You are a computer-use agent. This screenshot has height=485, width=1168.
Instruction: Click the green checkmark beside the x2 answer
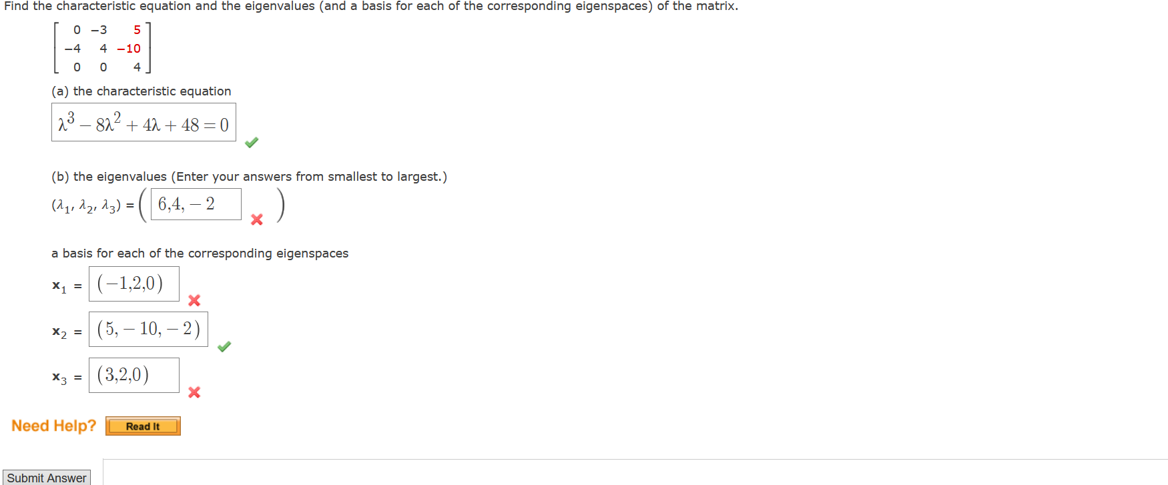(224, 346)
